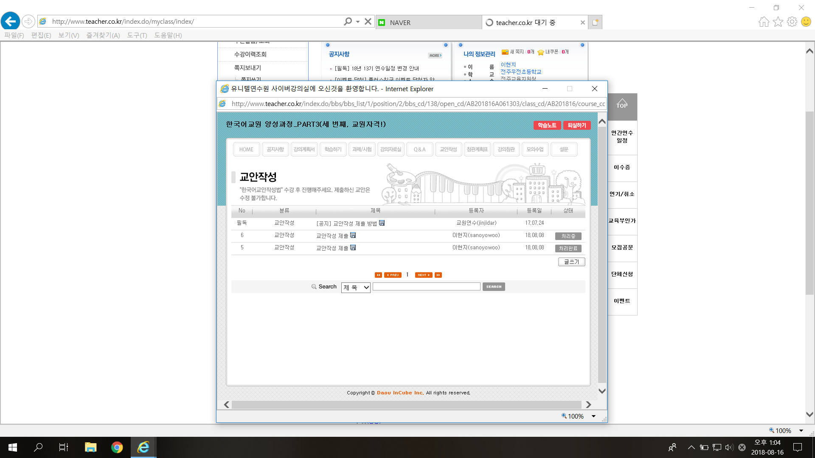Switch to the 학습하기 tab
The image size is (815, 458).
click(x=333, y=149)
